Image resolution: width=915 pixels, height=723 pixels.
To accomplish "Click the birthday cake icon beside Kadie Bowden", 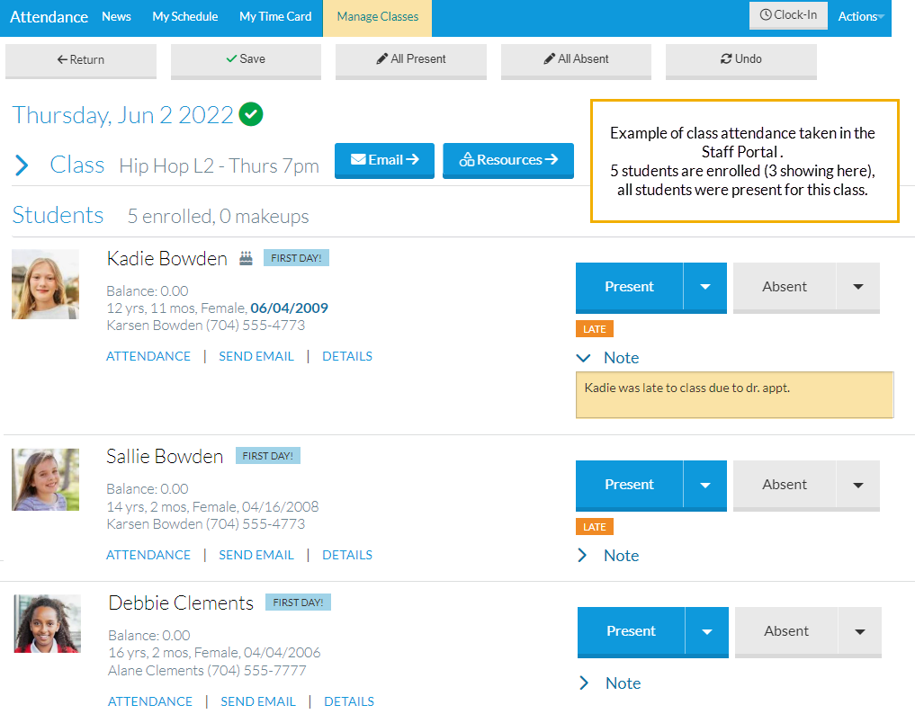I will coord(246,258).
